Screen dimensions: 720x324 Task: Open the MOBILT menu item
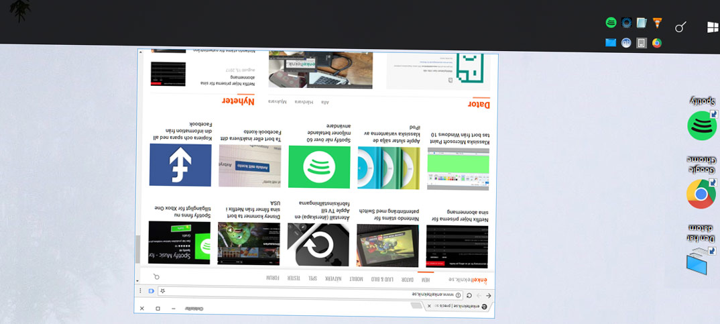click(357, 278)
